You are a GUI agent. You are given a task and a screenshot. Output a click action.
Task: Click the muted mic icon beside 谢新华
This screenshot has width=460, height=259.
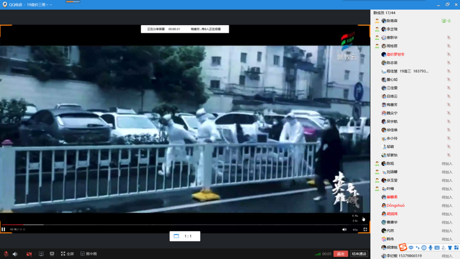point(448,37)
